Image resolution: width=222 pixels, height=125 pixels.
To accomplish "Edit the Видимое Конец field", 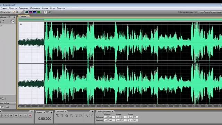I will 121,120.
